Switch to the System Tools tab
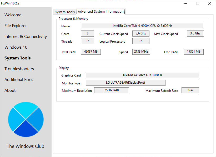The width and height of the screenshot is (216, 157). click(65, 12)
